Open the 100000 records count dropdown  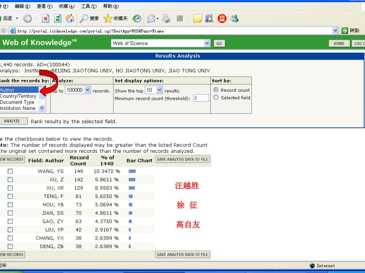coord(87,90)
